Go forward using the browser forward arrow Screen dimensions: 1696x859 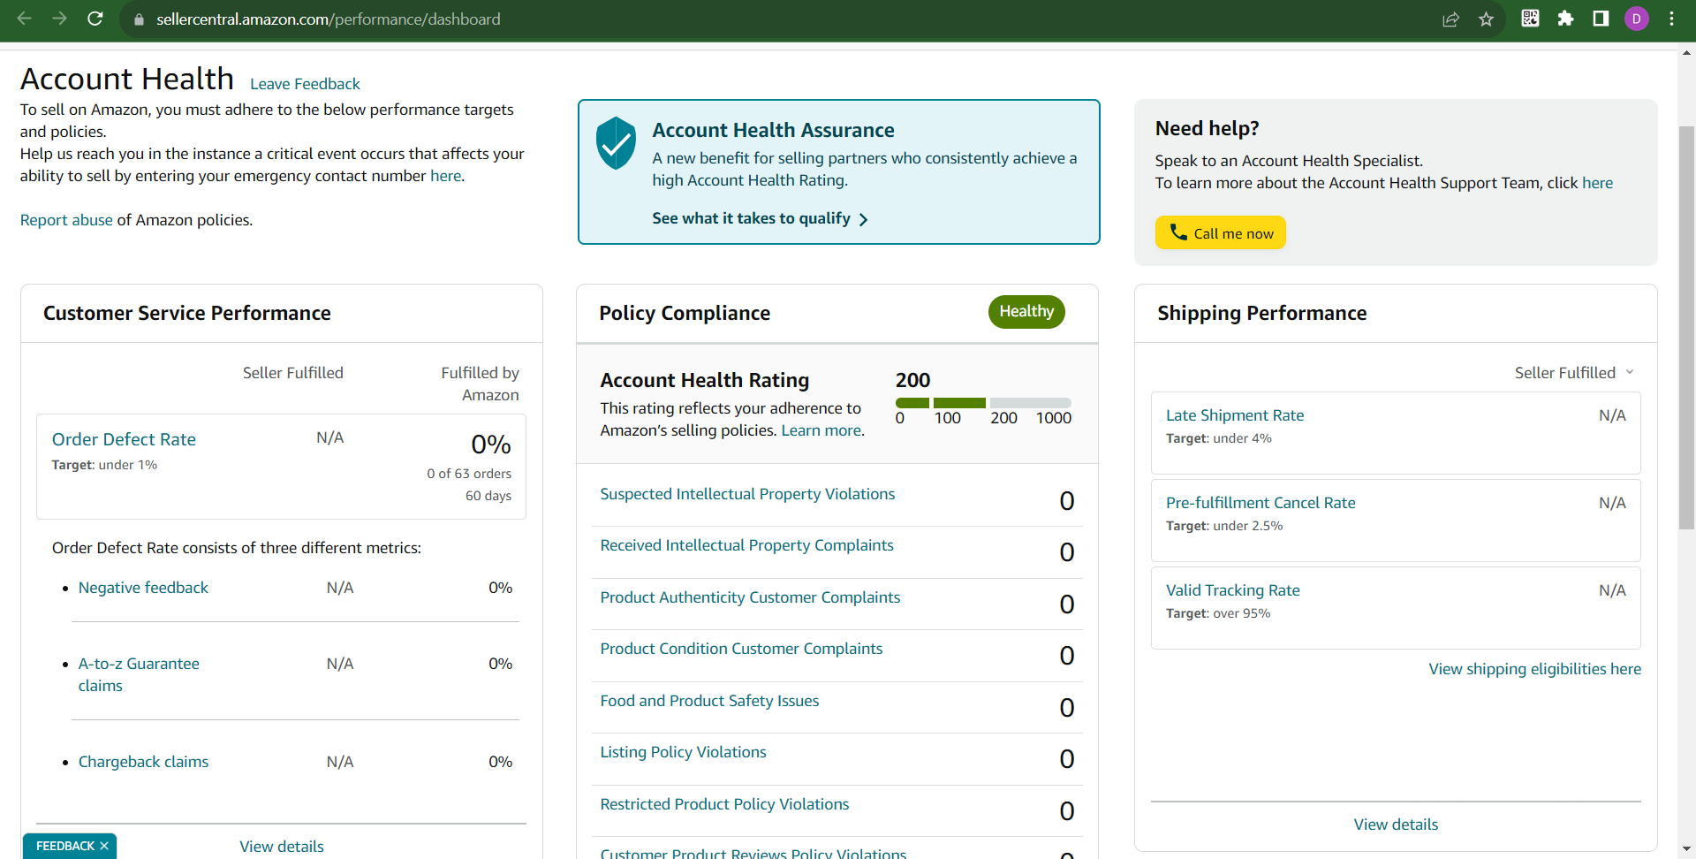click(x=59, y=19)
